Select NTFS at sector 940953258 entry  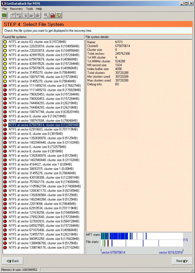[44, 239]
